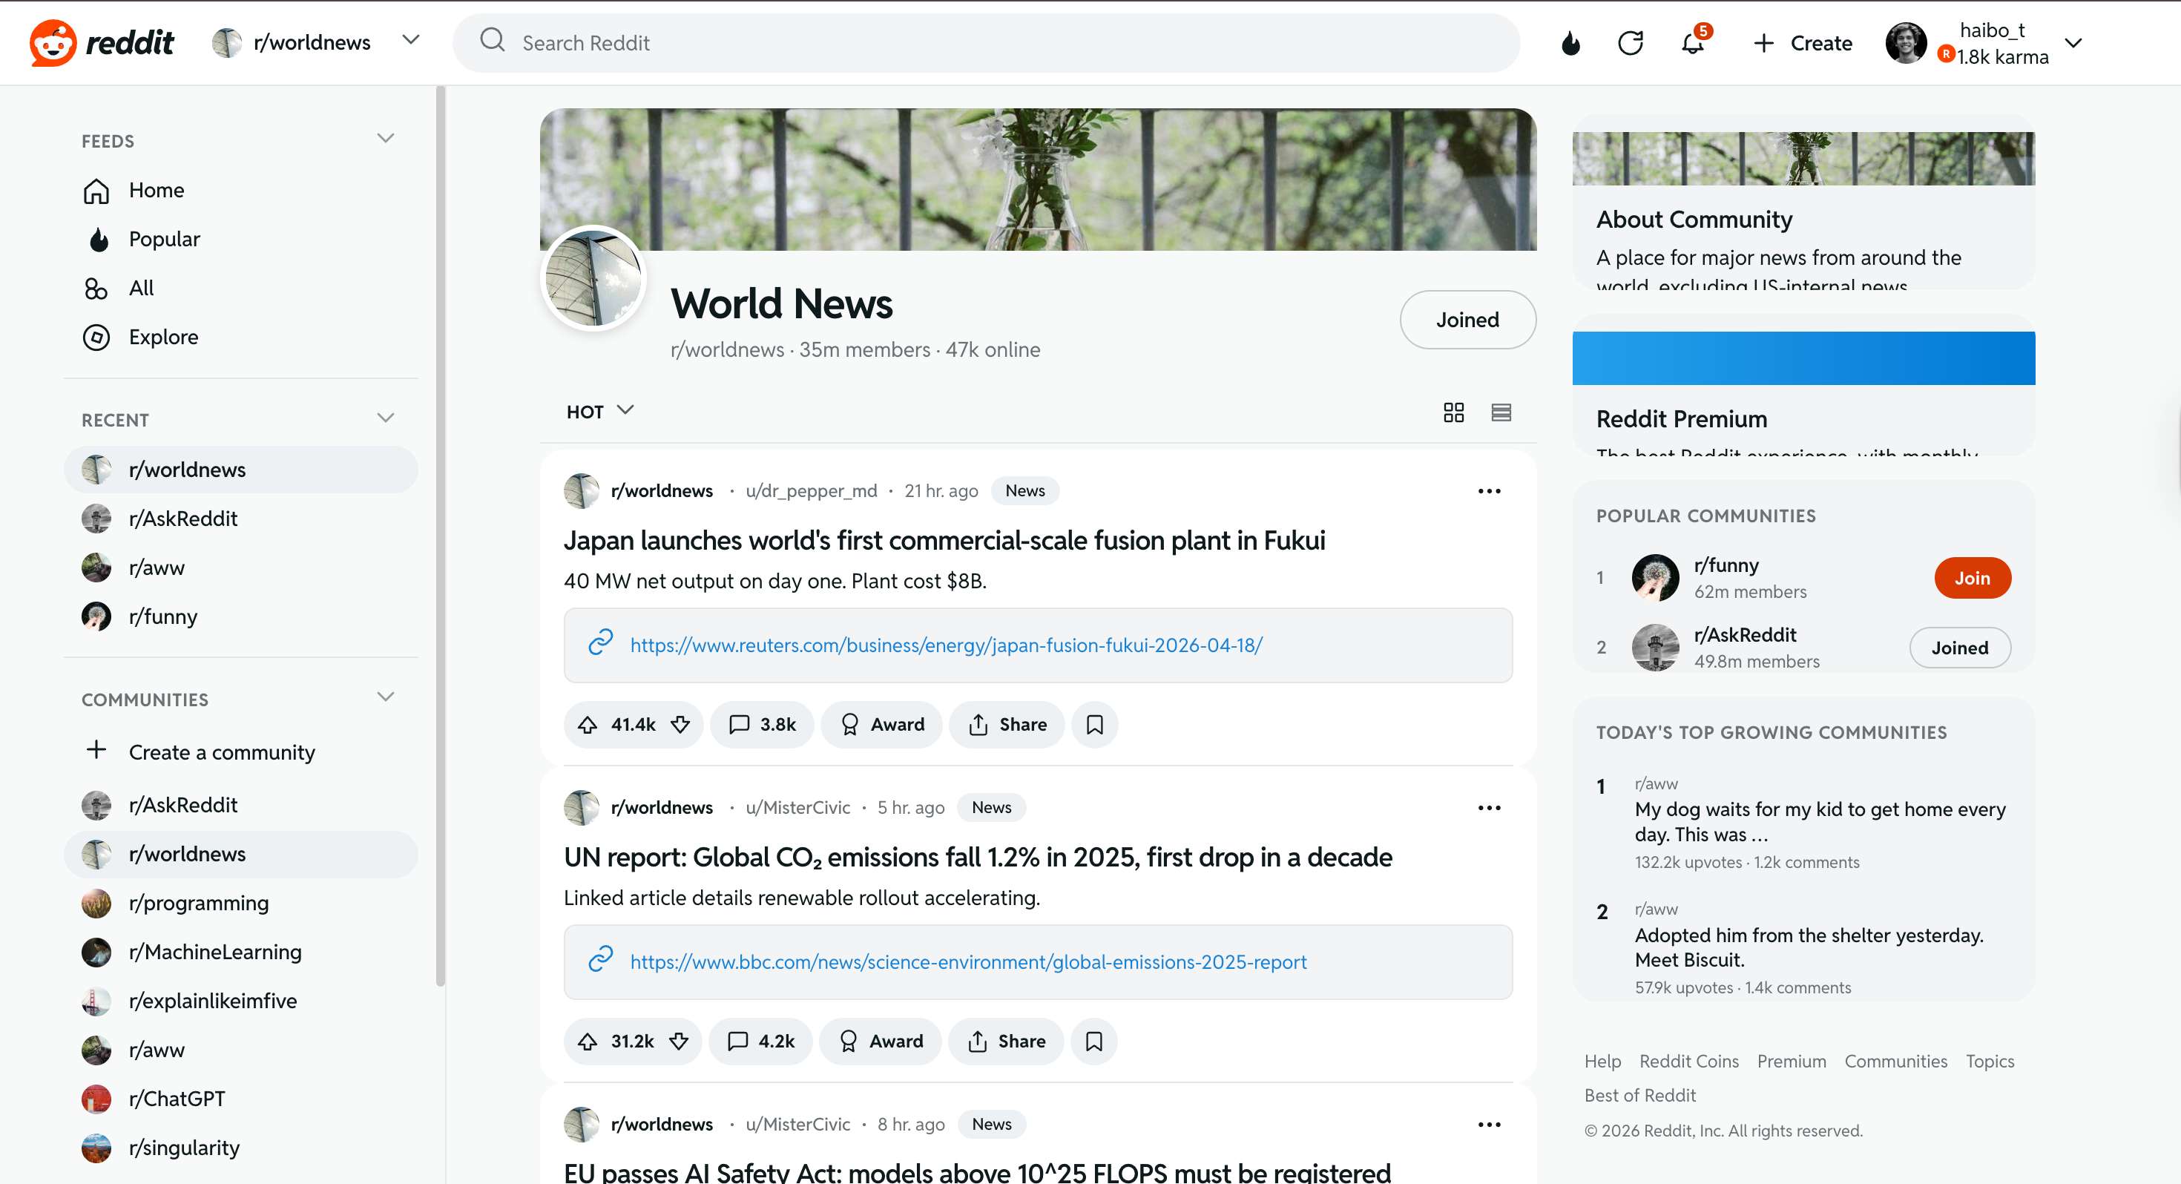Open r/aww under Recent

[x=240, y=568]
